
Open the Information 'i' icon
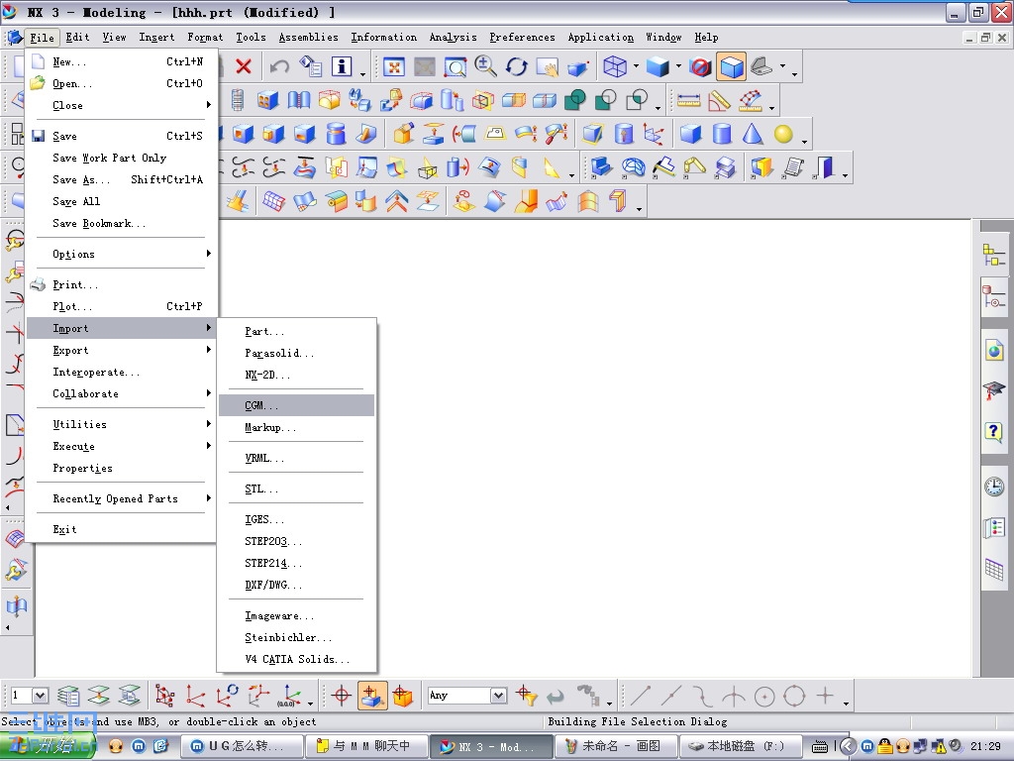click(x=342, y=66)
